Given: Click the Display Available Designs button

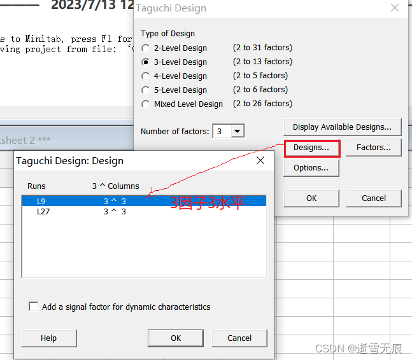Looking at the screenshot, I should (x=342, y=127).
